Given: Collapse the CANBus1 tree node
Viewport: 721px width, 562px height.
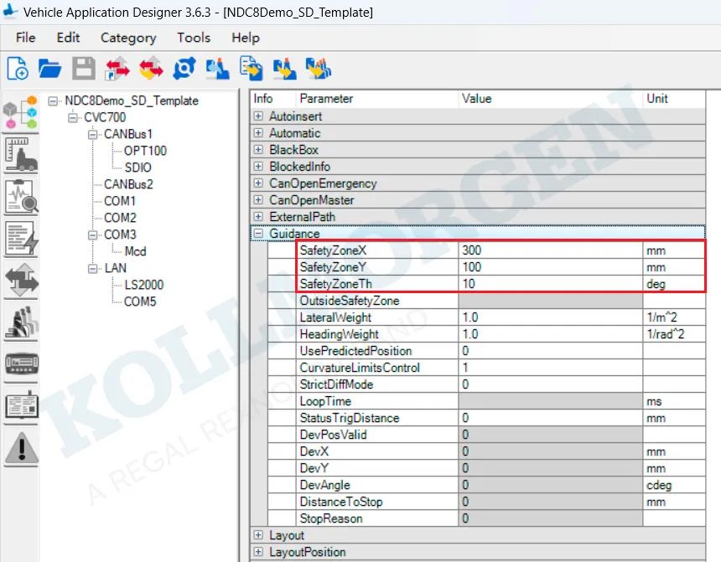Looking at the screenshot, I should tap(92, 134).
